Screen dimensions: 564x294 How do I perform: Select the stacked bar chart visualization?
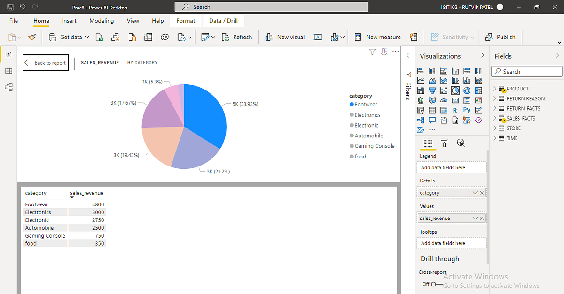(x=421, y=70)
